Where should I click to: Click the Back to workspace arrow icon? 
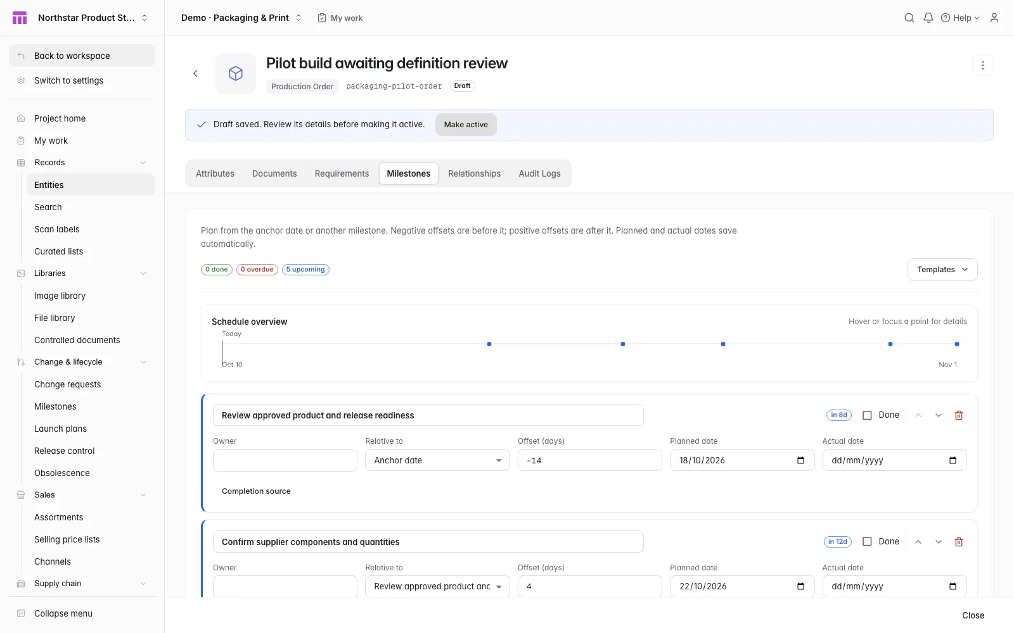[x=21, y=56]
